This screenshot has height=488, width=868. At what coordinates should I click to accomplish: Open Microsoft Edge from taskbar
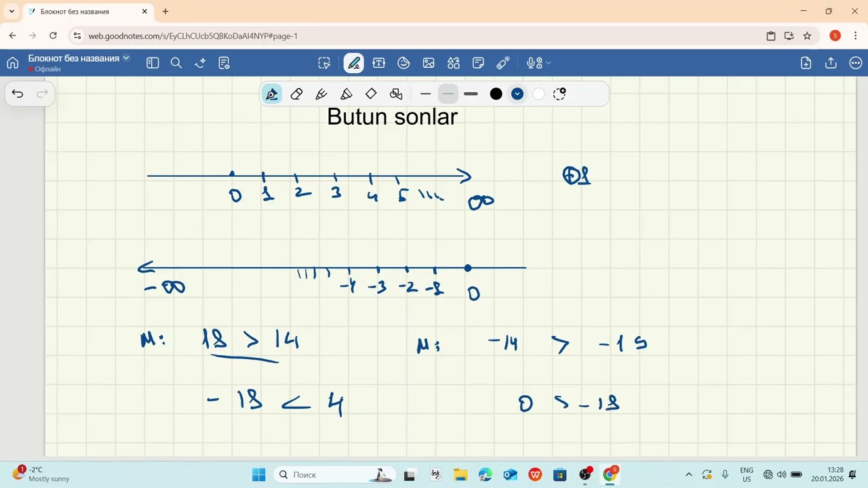tap(486, 474)
